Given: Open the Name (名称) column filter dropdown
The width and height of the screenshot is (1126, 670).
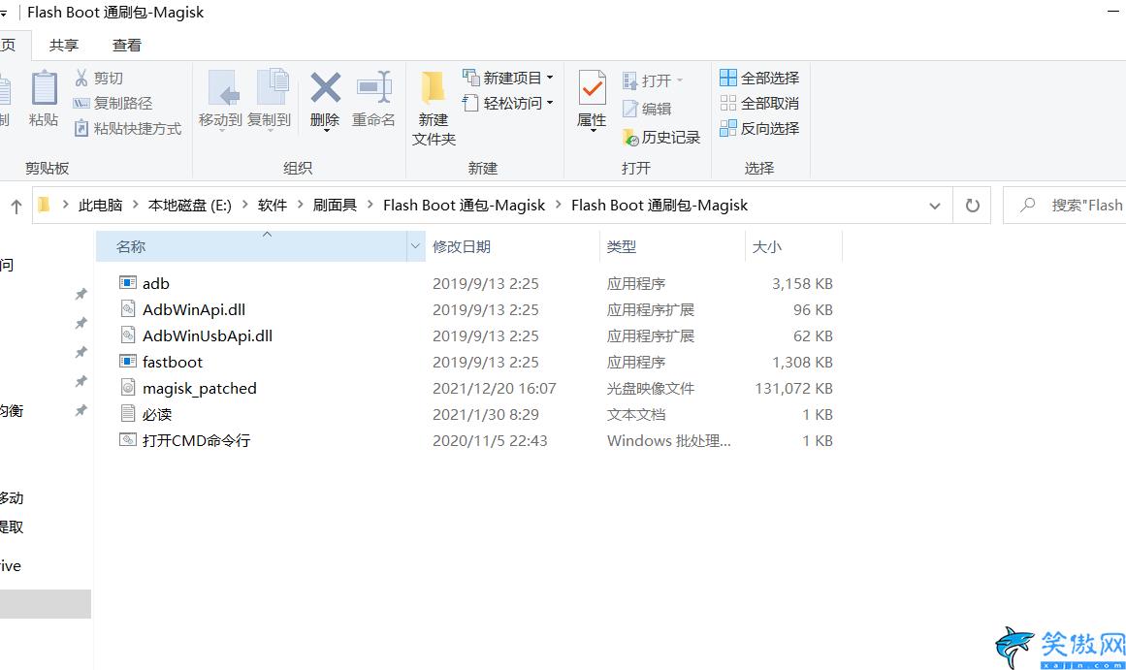Looking at the screenshot, I should (x=415, y=246).
